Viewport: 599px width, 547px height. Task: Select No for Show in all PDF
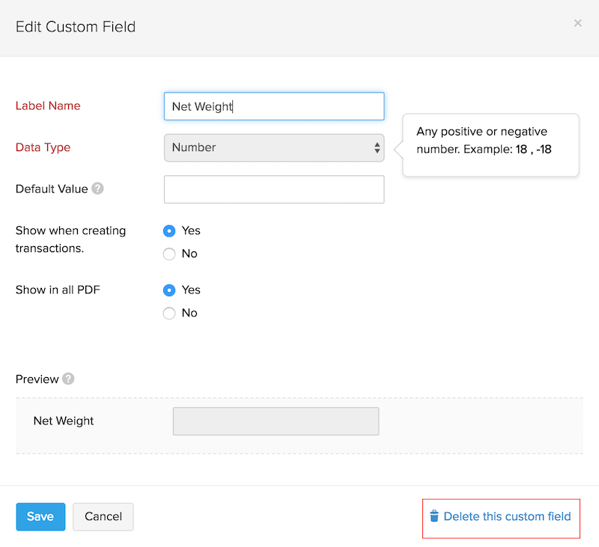(169, 313)
